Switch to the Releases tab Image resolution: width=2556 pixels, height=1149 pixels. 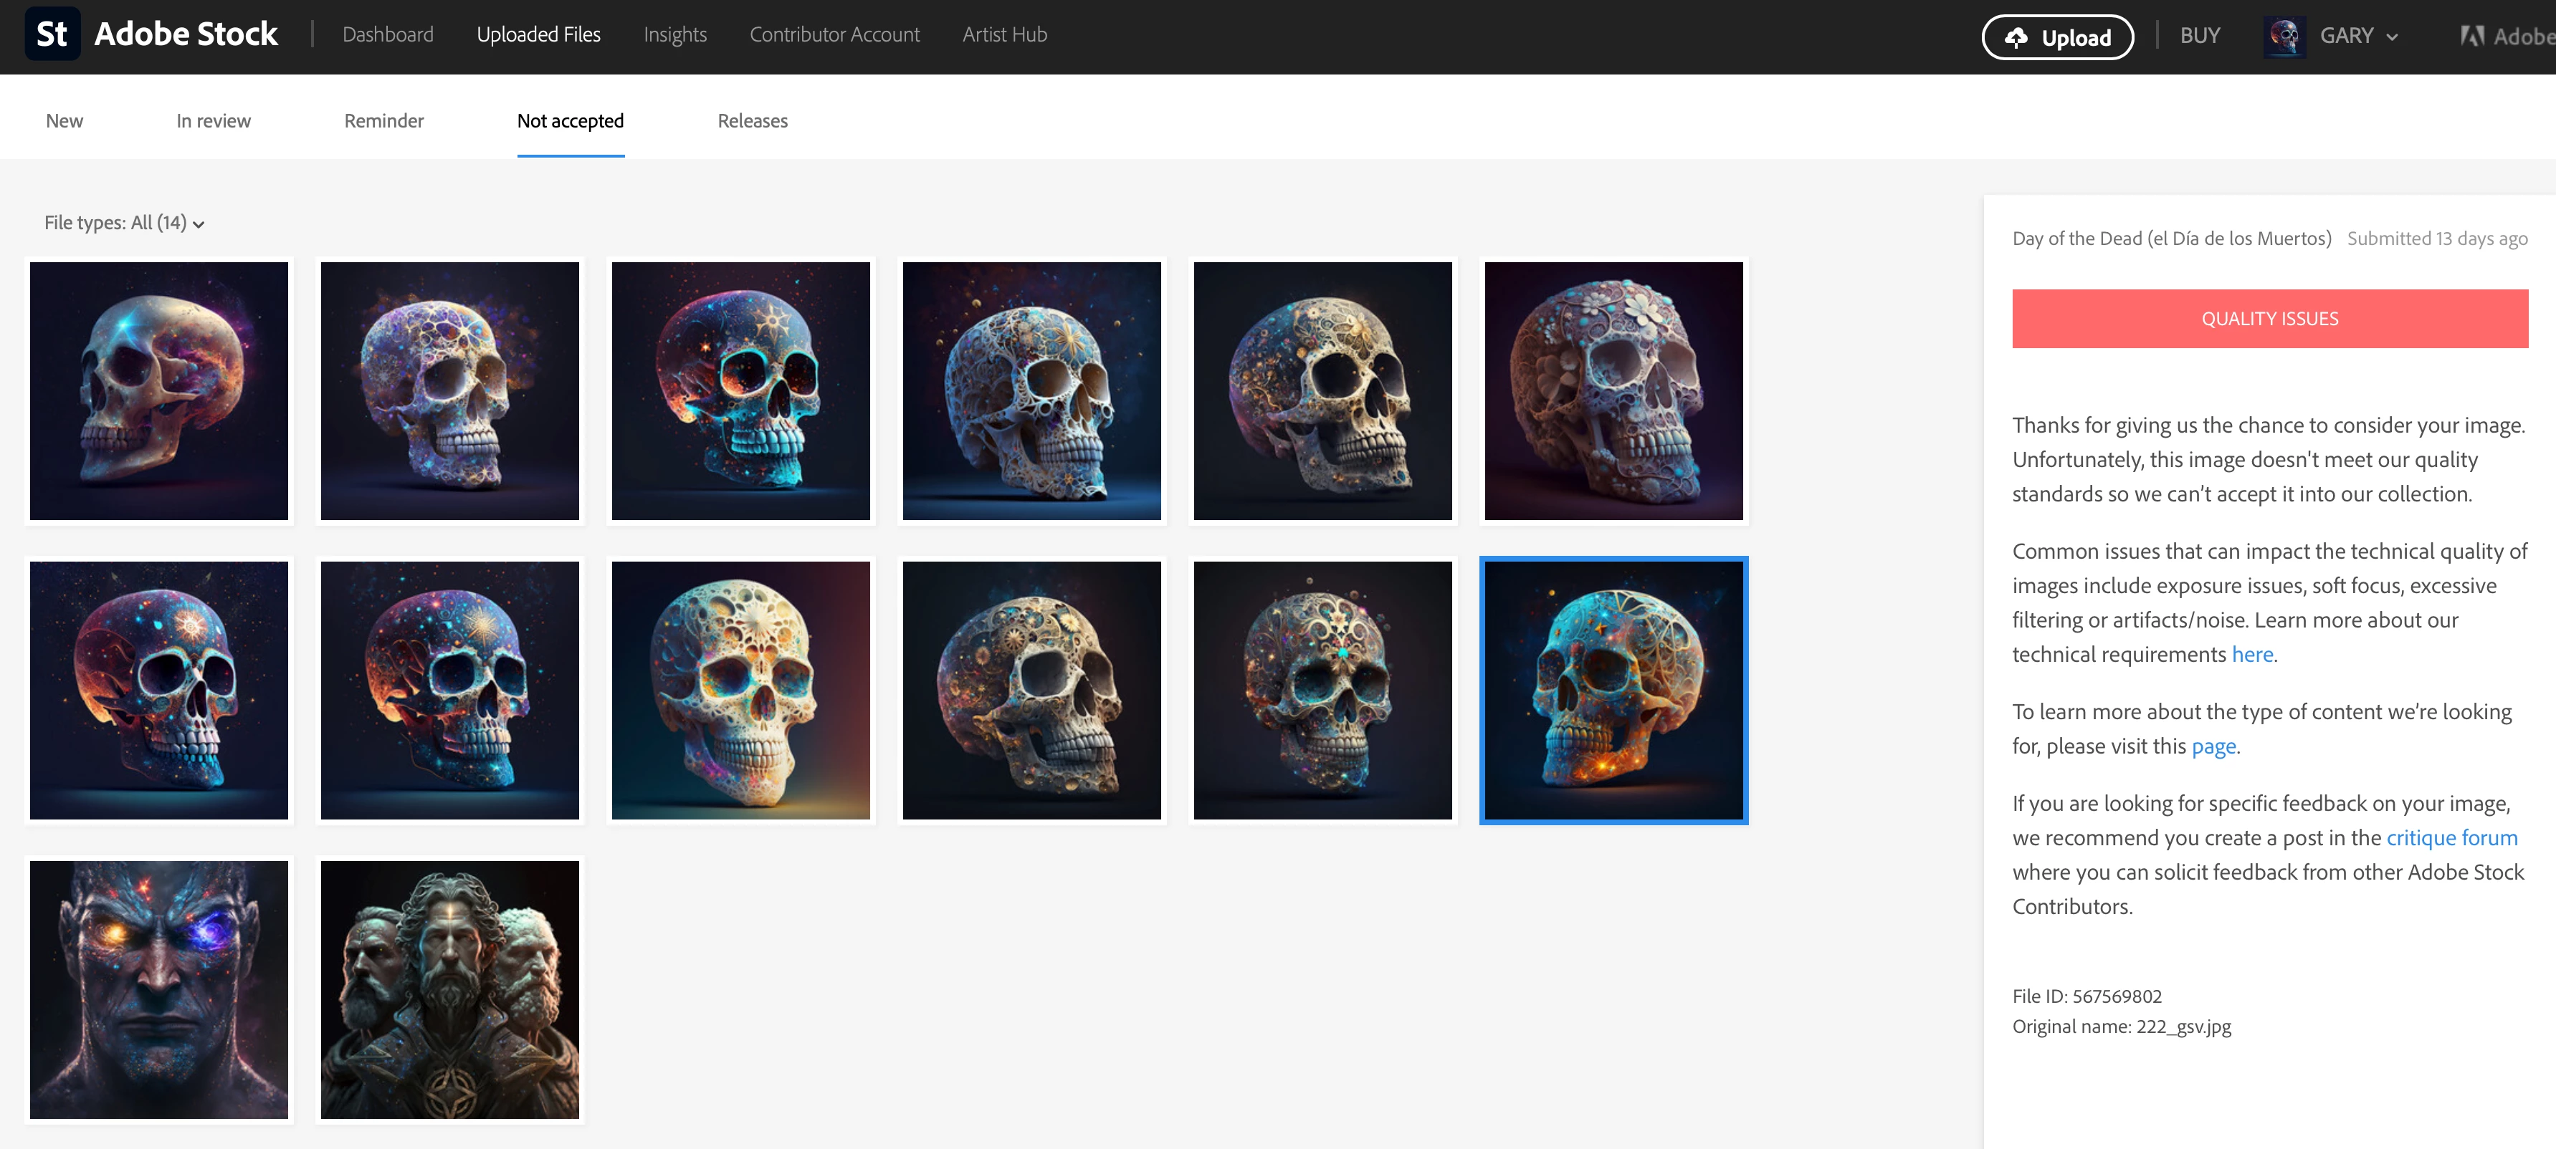[752, 121]
